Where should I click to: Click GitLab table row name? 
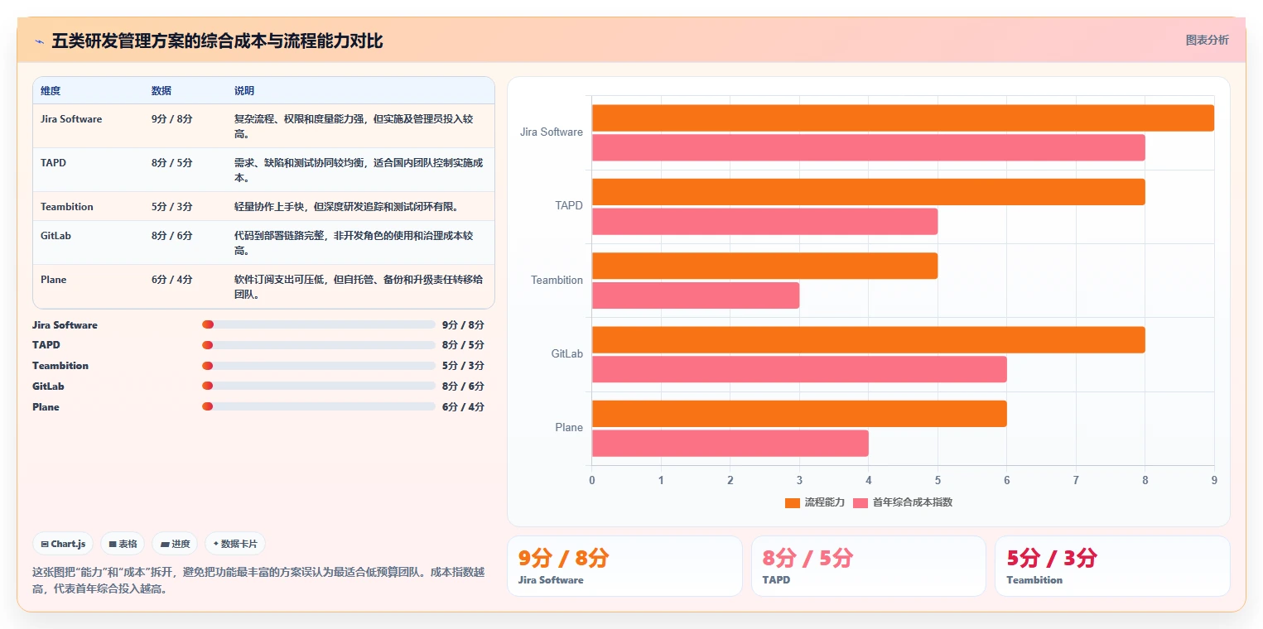tap(55, 236)
